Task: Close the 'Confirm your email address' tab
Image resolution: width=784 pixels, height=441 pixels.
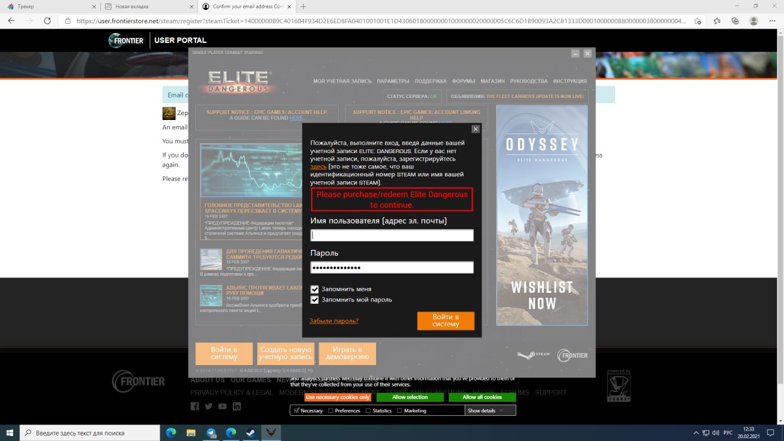Action: (x=290, y=6)
